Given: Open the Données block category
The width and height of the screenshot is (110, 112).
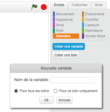Looking at the screenshot, I should point(66,36).
